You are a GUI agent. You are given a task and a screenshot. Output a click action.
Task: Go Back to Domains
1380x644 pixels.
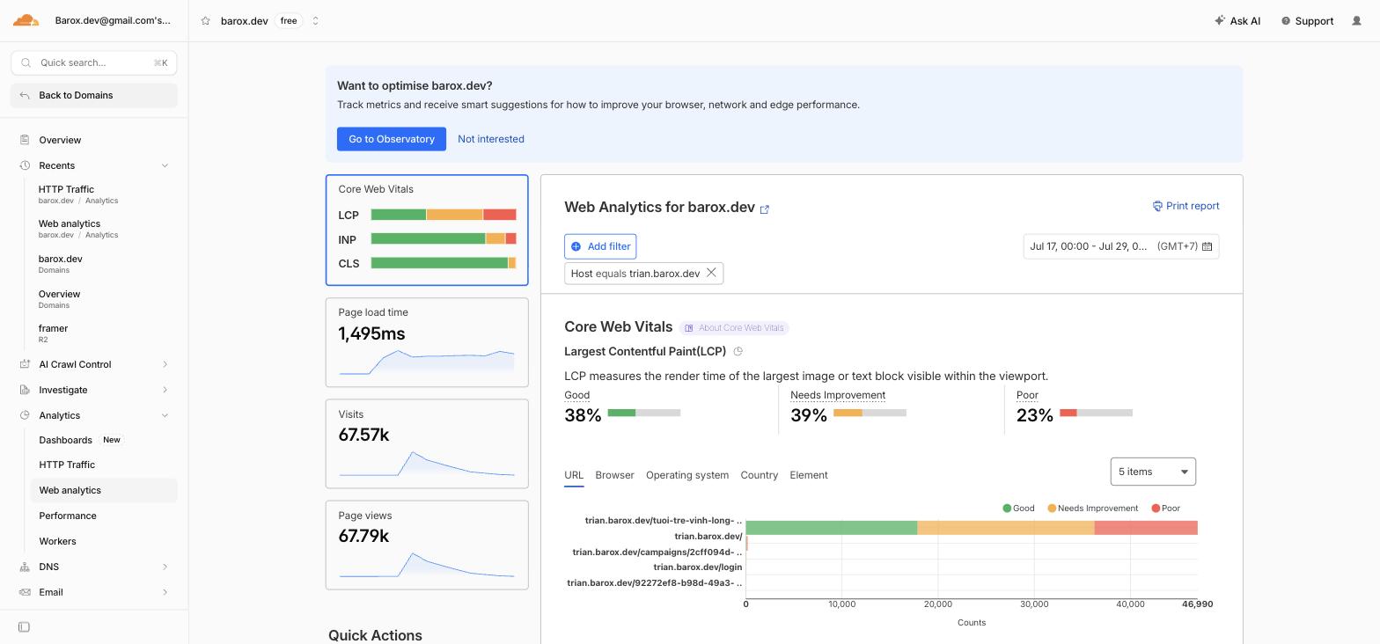tap(94, 95)
